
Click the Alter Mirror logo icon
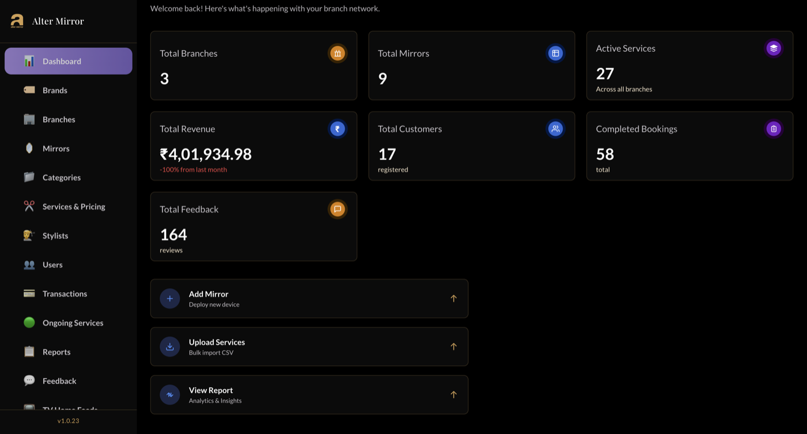[17, 21]
